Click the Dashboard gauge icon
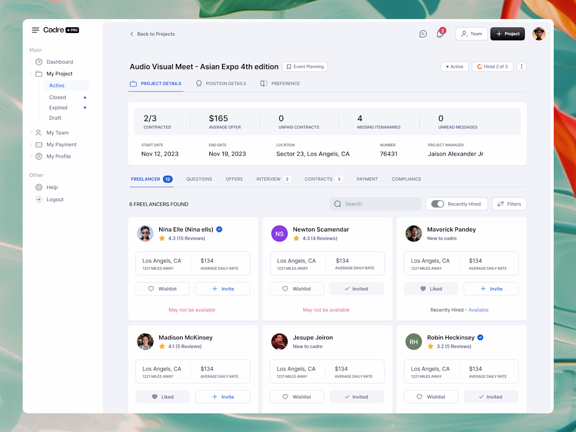This screenshot has height=432, width=576. (39, 62)
